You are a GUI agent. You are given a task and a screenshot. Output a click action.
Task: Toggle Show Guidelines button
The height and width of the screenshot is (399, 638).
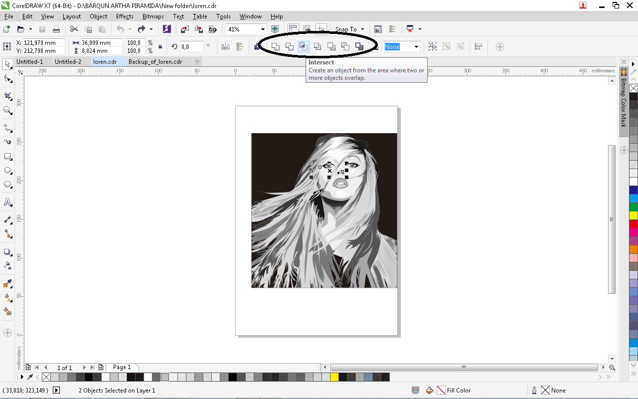321,29
